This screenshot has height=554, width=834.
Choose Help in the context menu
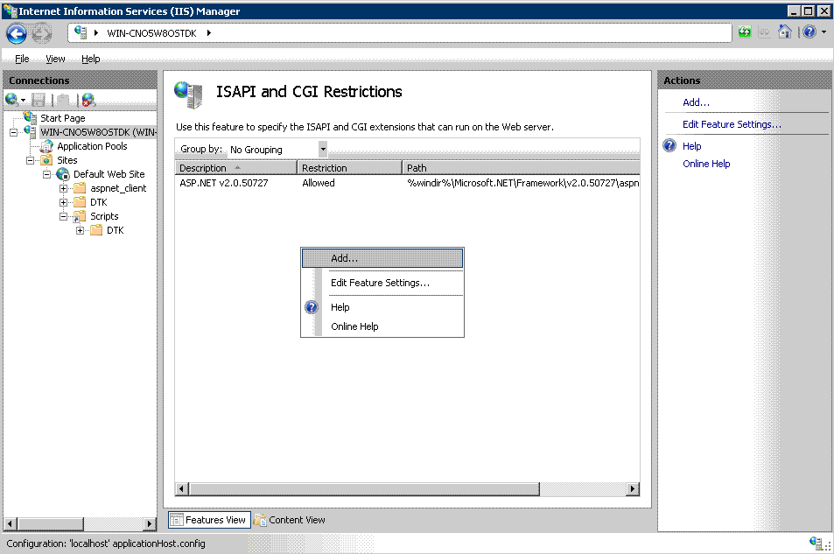pos(382,307)
